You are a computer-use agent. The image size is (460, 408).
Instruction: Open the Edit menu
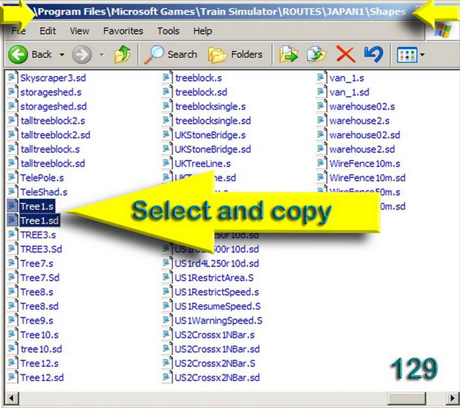tap(47, 31)
